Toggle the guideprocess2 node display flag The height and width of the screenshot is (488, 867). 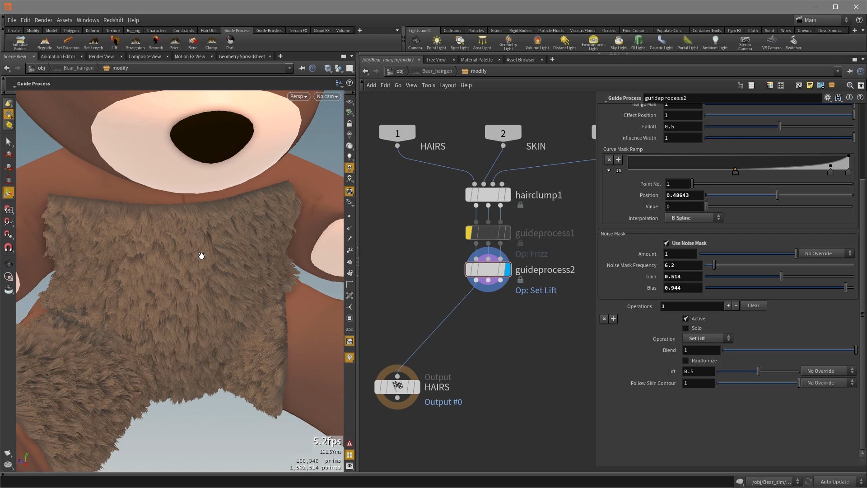(507, 270)
